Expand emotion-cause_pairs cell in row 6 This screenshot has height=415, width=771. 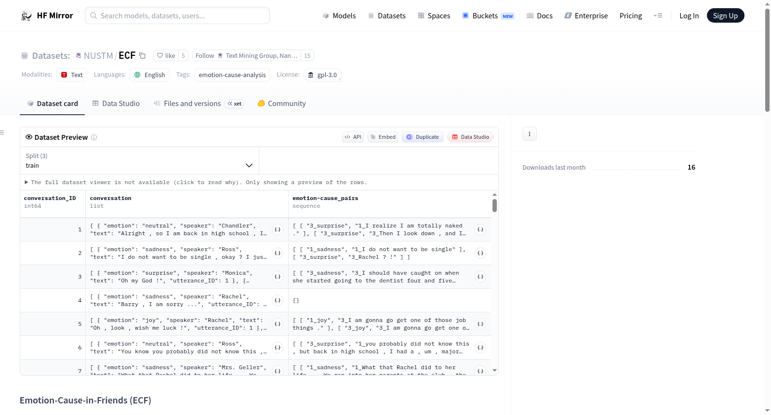tap(480, 348)
